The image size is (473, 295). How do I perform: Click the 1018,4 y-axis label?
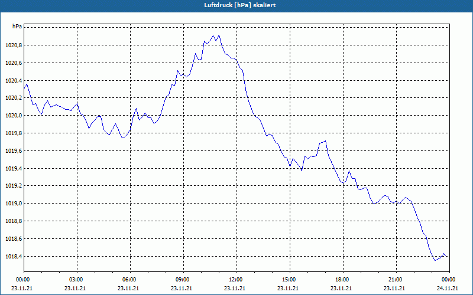click(x=14, y=257)
